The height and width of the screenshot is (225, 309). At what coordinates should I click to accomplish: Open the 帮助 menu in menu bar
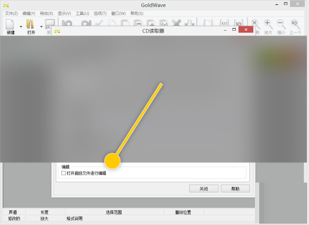(137, 14)
